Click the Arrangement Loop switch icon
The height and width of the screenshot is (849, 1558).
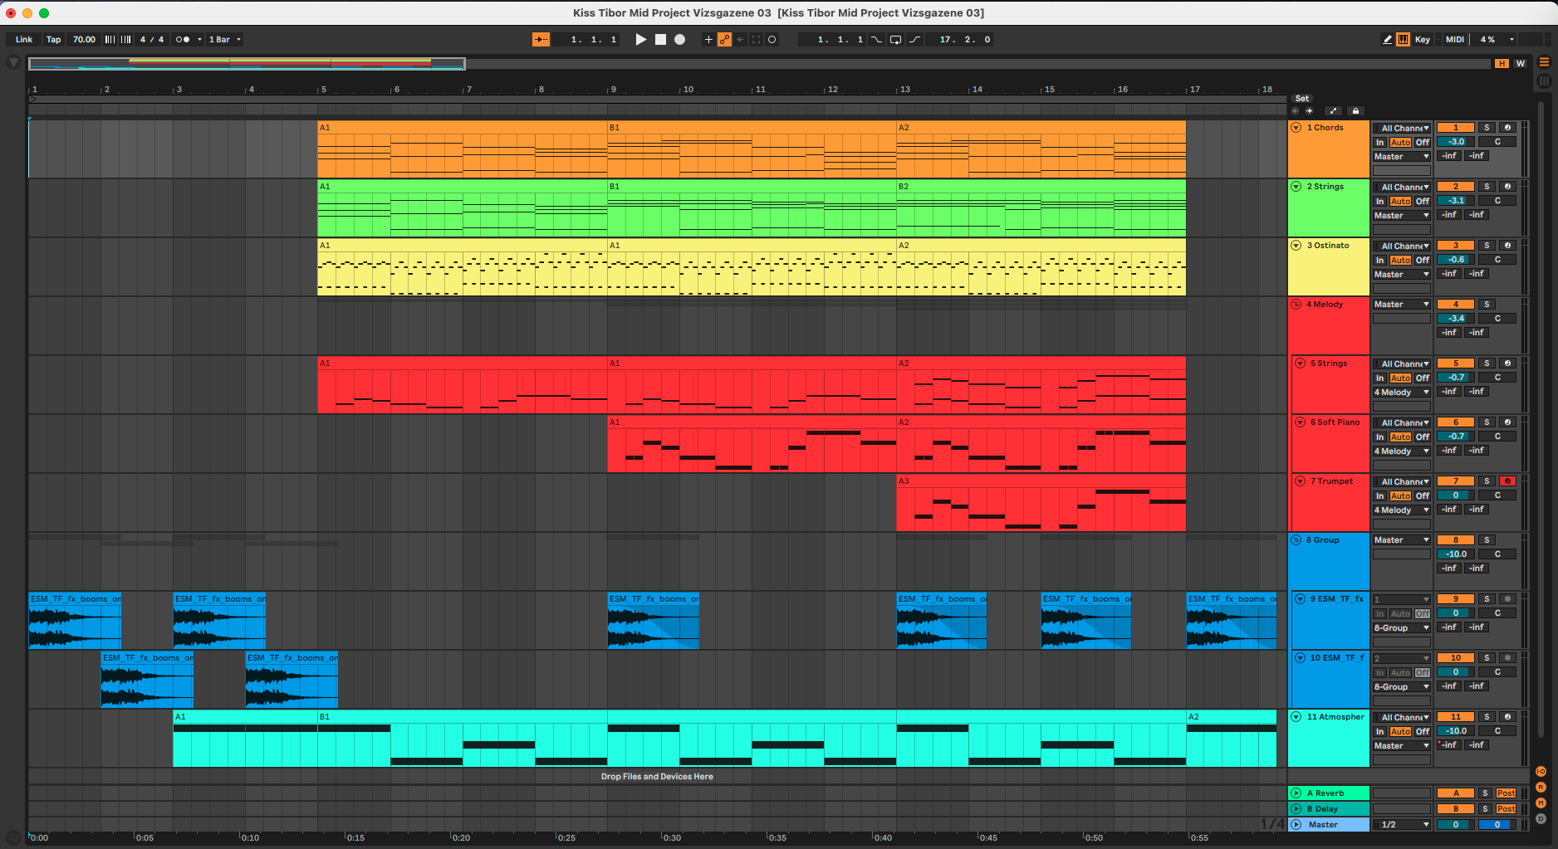895,40
